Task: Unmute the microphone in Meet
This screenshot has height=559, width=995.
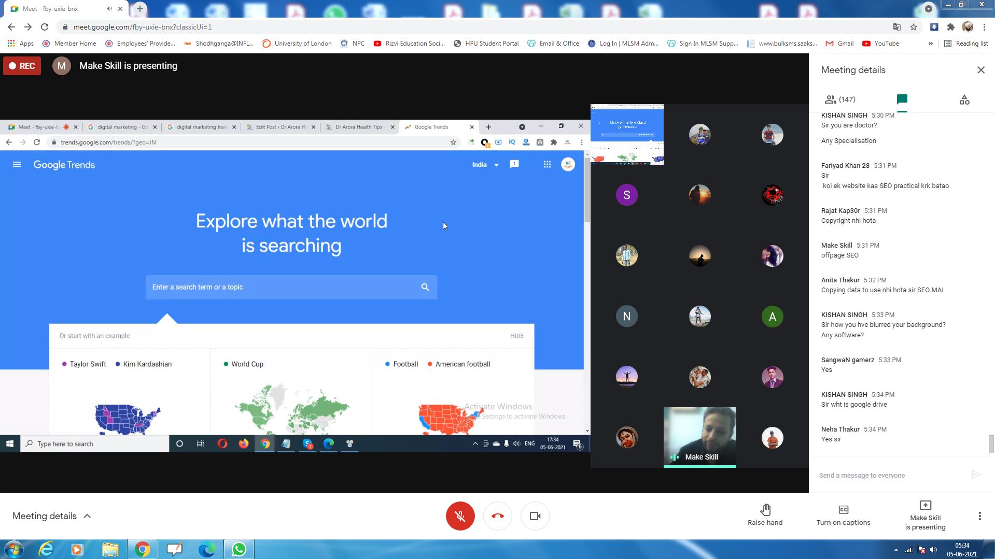Action: coord(460,516)
